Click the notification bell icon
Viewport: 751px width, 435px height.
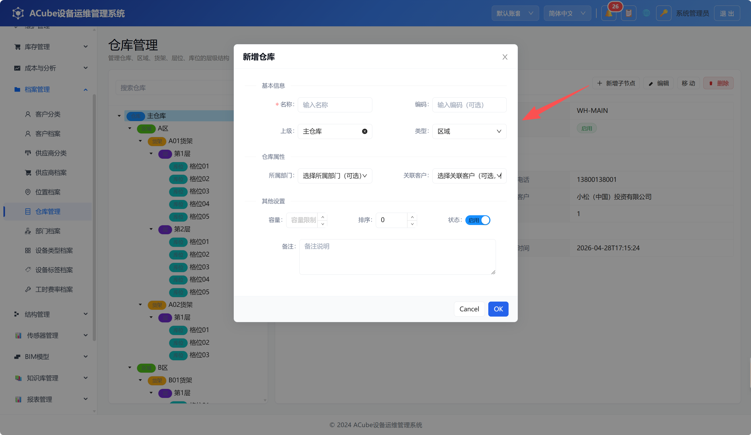(608, 13)
